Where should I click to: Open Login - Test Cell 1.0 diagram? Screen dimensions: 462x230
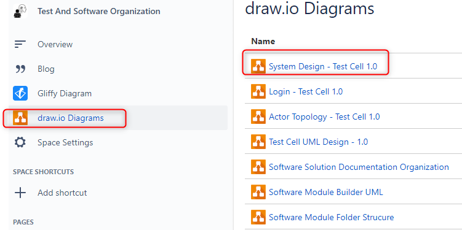tap(306, 91)
